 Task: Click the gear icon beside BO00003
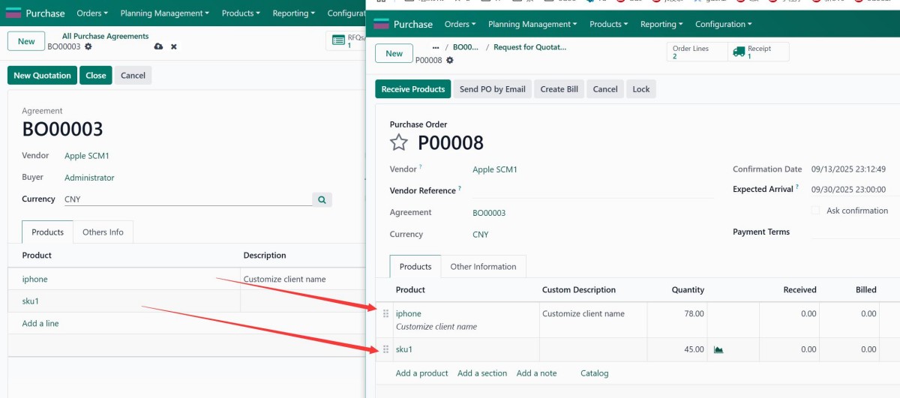pyautogui.click(x=88, y=46)
